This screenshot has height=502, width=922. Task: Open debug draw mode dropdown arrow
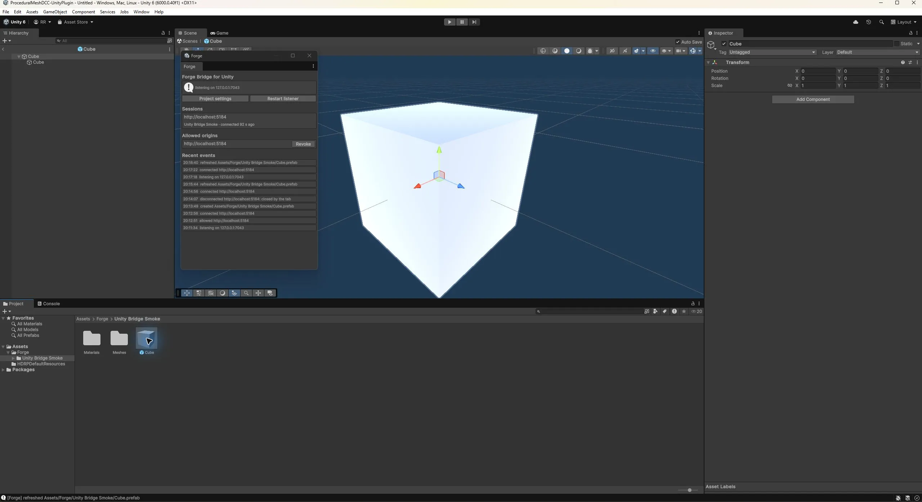tap(597, 51)
